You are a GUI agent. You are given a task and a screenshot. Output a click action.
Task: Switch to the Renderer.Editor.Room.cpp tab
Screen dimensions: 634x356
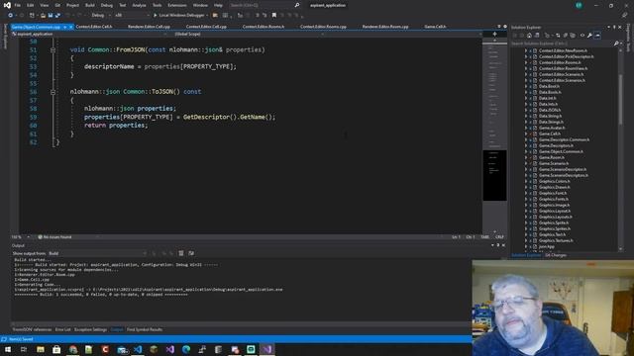[385, 27]
